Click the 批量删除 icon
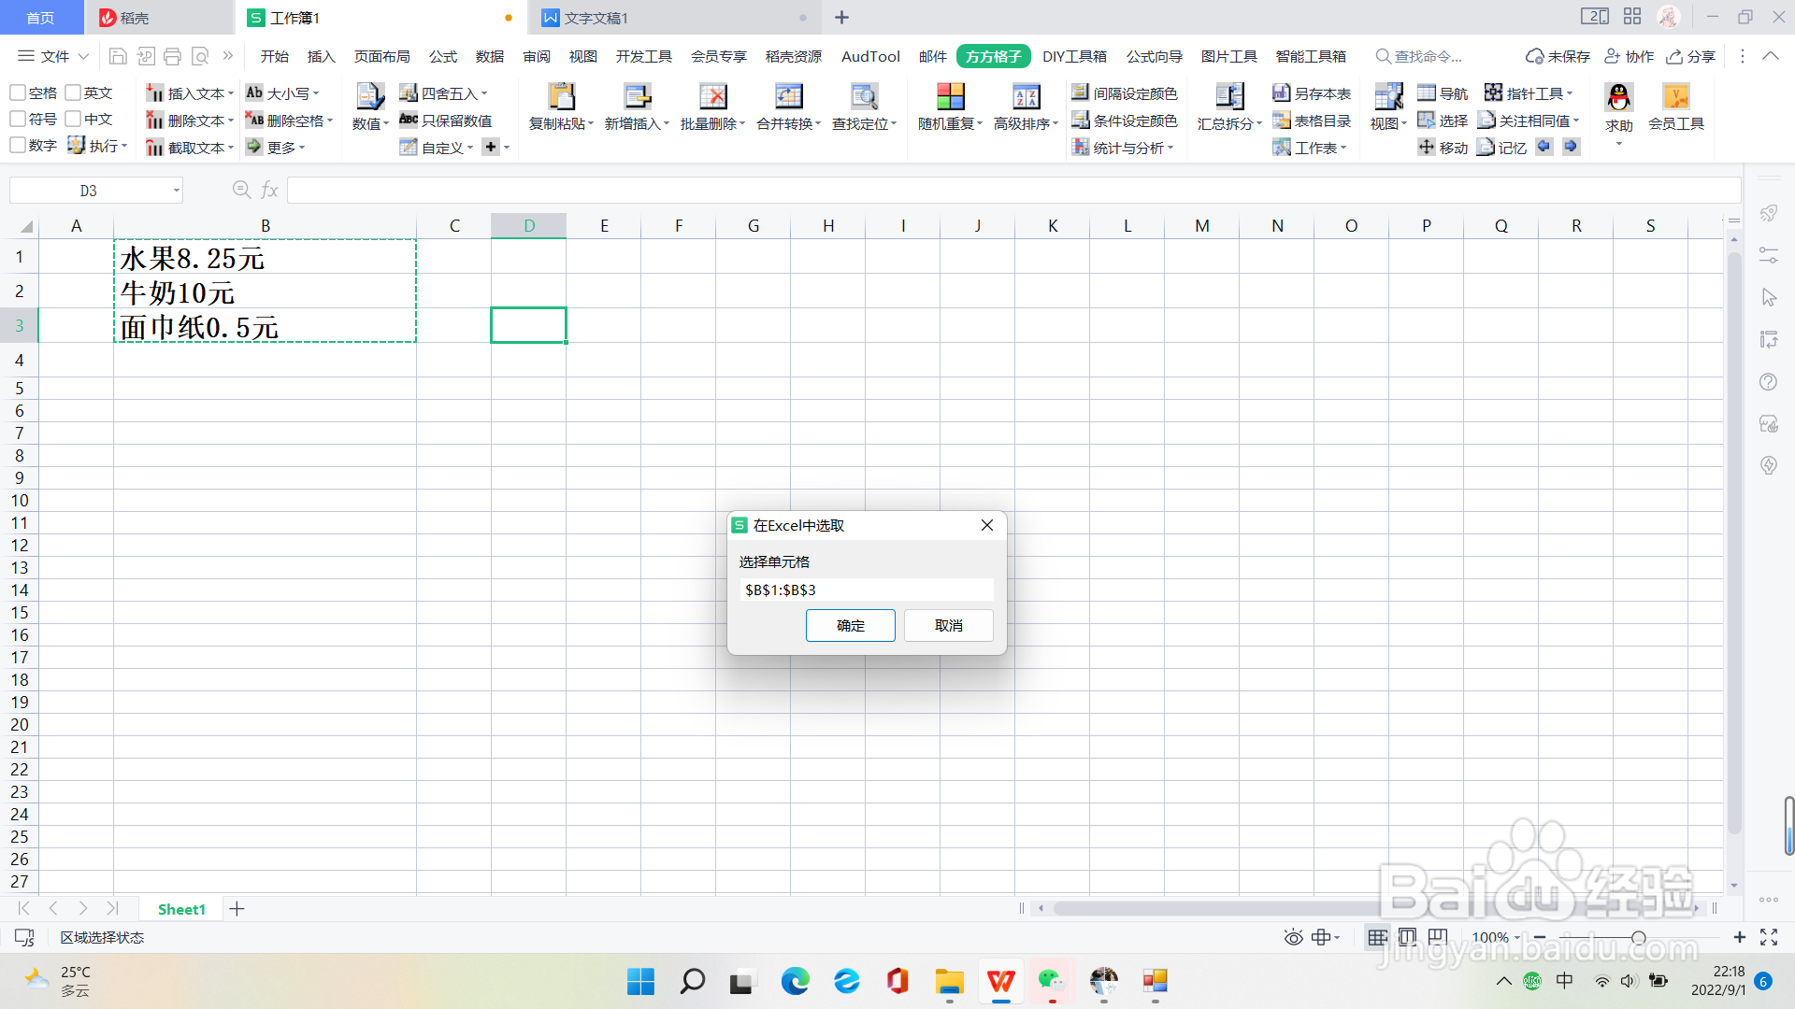Viewport: 1795px width, 1009px height. pyautogui.click(x=712, y=96)
